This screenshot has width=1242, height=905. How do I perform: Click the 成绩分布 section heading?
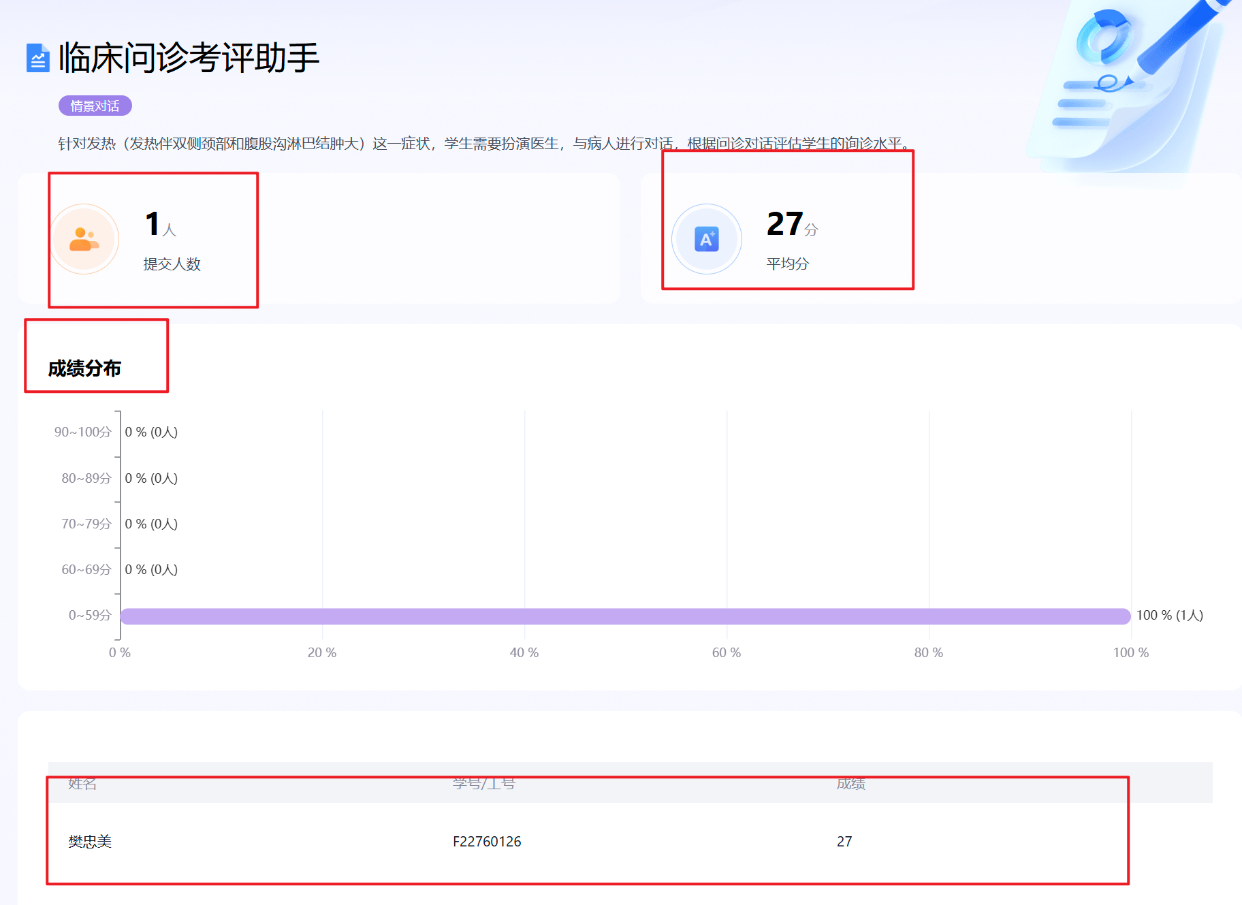click(x=84, y=368)
